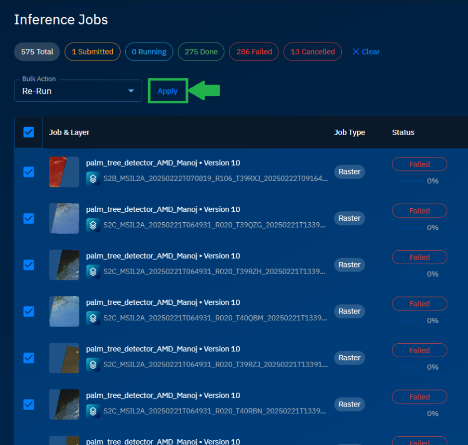Click the layers icon beside the T40RBN job
This screenshot has height=445, width=468.
pyautogui.click(x=93, y=412)
